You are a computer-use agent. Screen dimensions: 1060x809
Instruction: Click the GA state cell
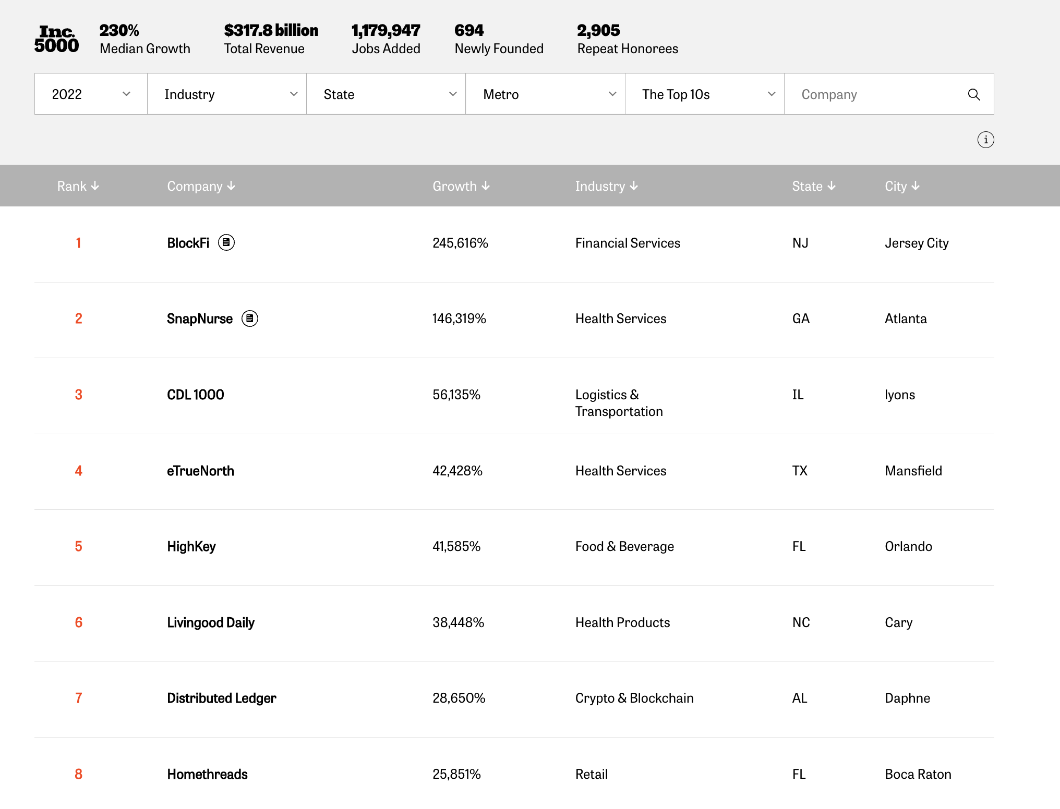click(x=801, y=318)
